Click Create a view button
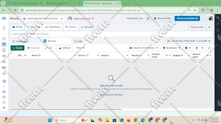The image size is (221, 124). pos(197,27)
